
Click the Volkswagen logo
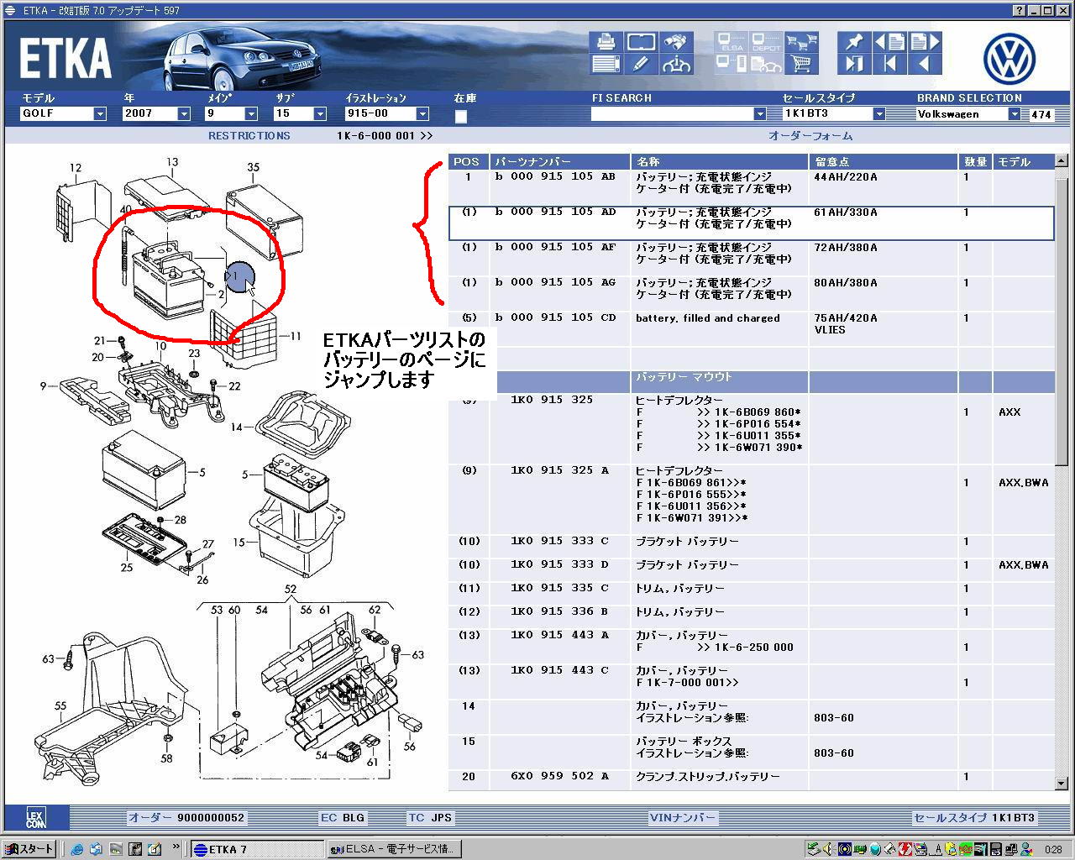[1009, 58]
